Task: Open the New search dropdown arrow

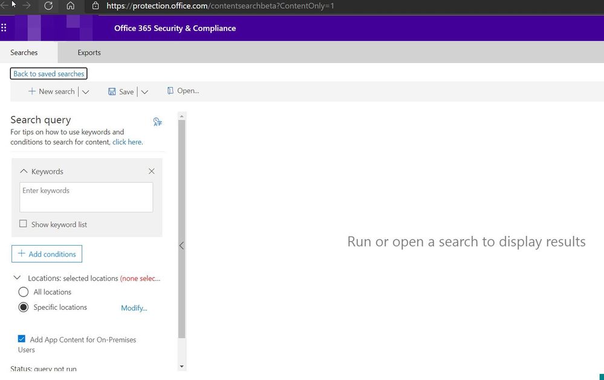Action: pos(85,92)
